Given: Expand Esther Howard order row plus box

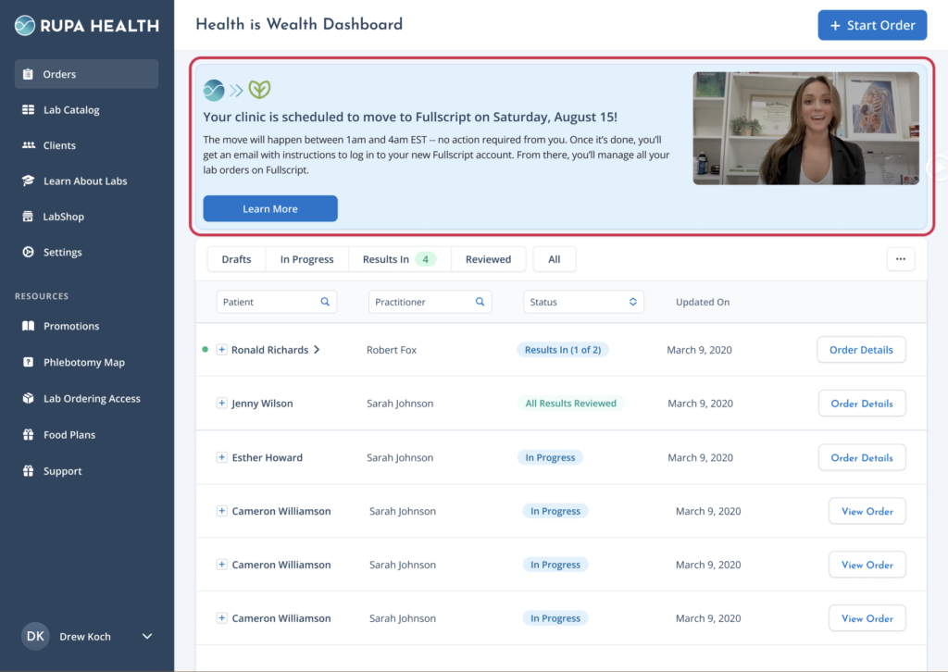Looking at the screenshot, I should tap(221, 457).
